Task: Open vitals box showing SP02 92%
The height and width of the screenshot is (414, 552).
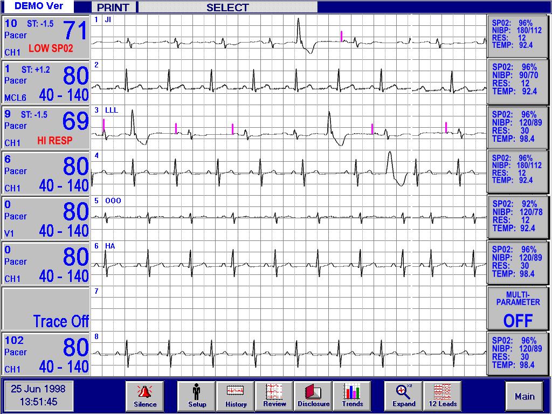Action: pyautogui.click(x=517, y=218)
